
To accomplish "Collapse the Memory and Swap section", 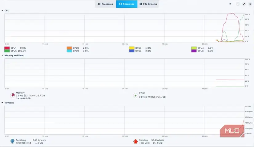I will tap(2, 55).
